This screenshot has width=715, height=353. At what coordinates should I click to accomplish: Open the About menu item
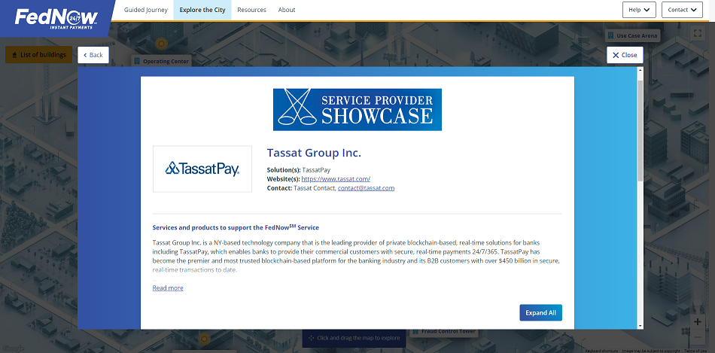(x=287, y=10)
